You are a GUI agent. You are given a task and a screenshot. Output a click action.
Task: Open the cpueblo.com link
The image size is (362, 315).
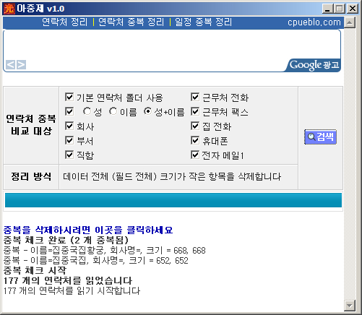[314, 22]
